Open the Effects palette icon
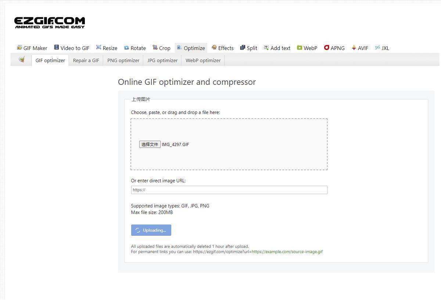 [x=214, y=47]
